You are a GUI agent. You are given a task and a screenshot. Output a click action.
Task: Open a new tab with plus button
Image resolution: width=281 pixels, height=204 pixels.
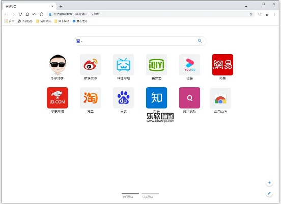coord(61,7)
